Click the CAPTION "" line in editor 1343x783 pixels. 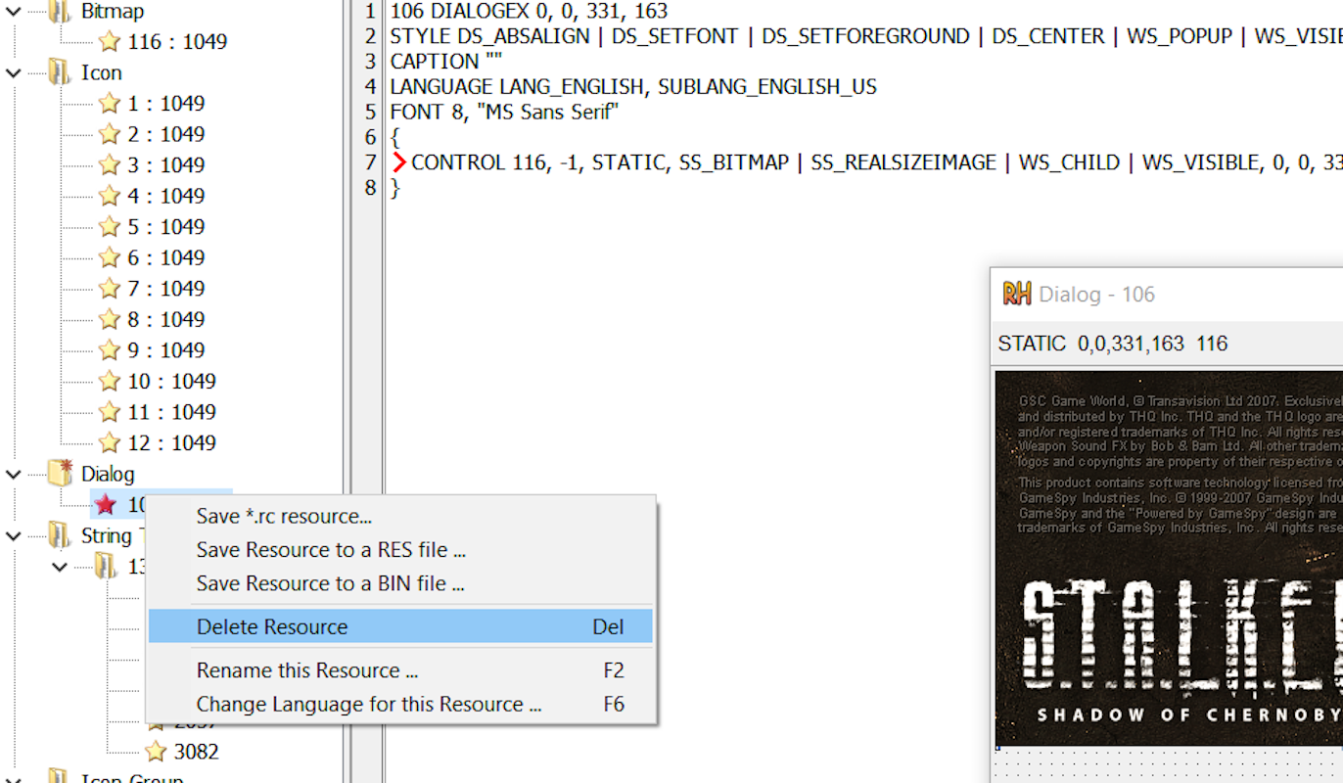click(x=445, y=61)
